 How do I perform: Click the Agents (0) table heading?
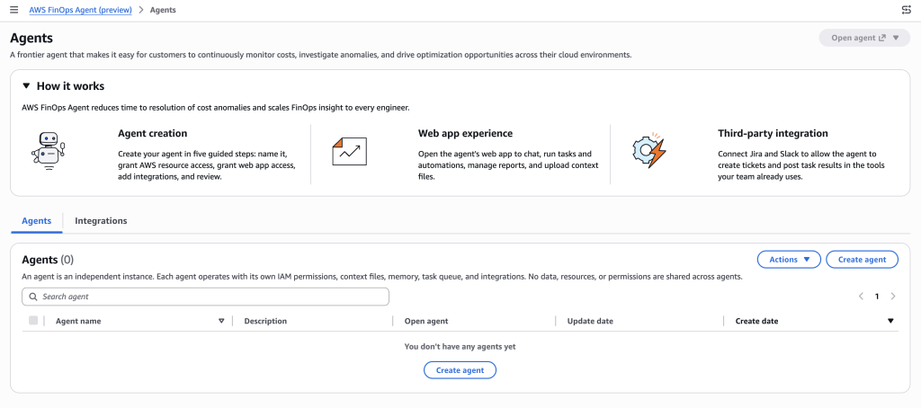48,260
